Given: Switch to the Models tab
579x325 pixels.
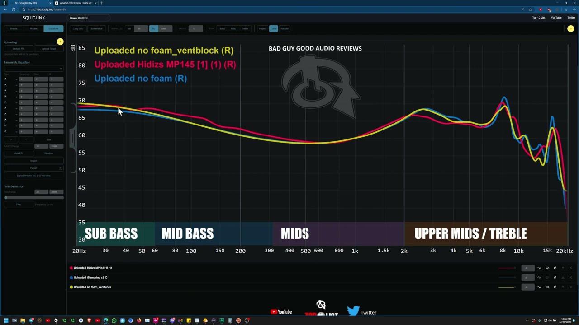Looking at the screenshot, I should click(33, 28).
